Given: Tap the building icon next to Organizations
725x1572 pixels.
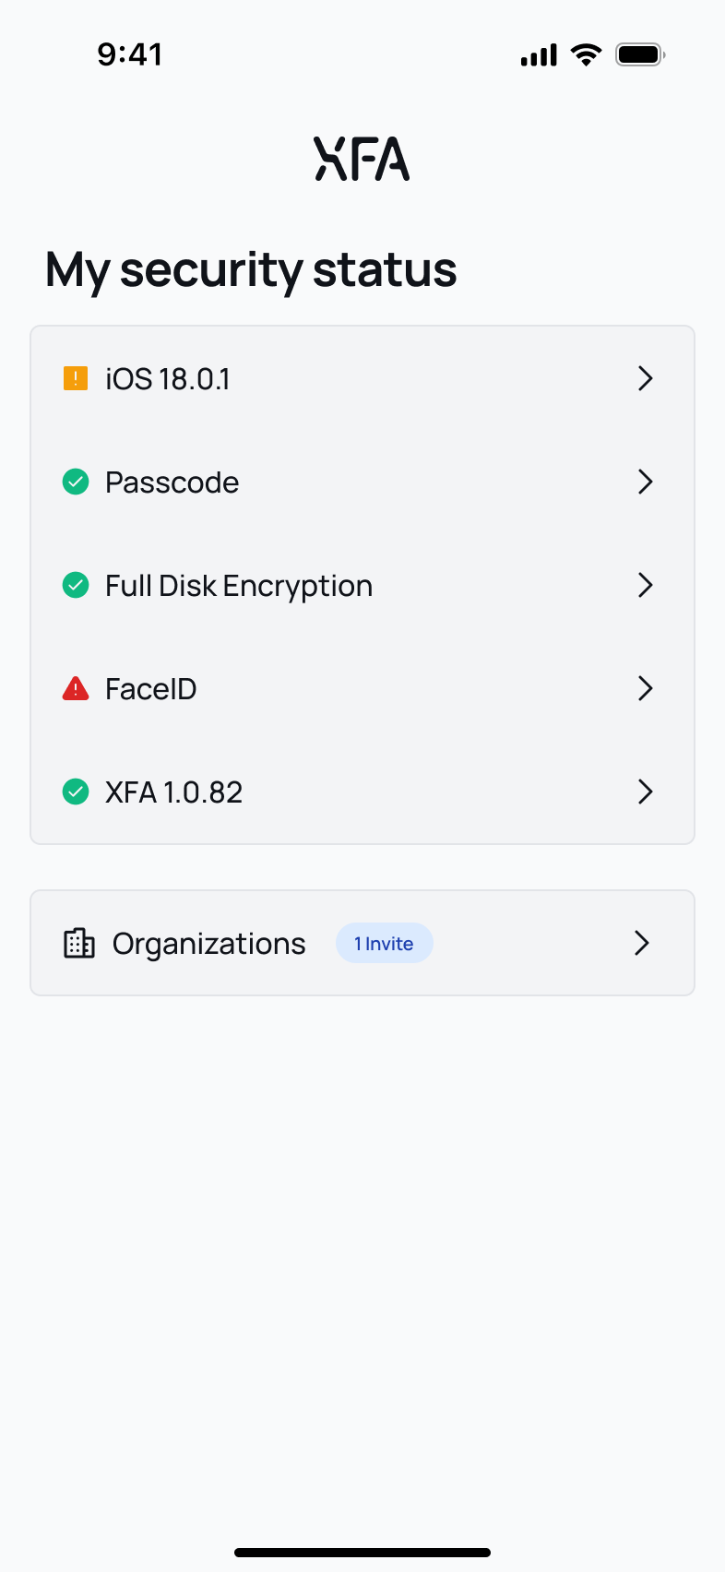Looking at the screenshot, I should 79,943.
